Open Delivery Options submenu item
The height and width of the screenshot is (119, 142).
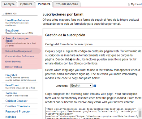pyautogui.click(x=14, y=67)
